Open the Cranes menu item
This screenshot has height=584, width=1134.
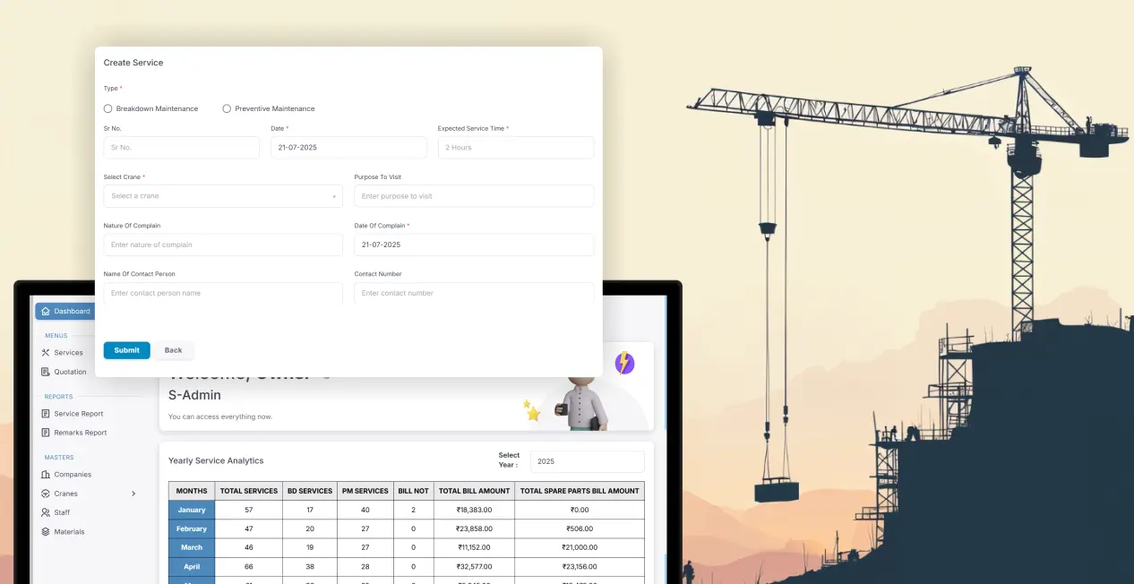point(66,494)
